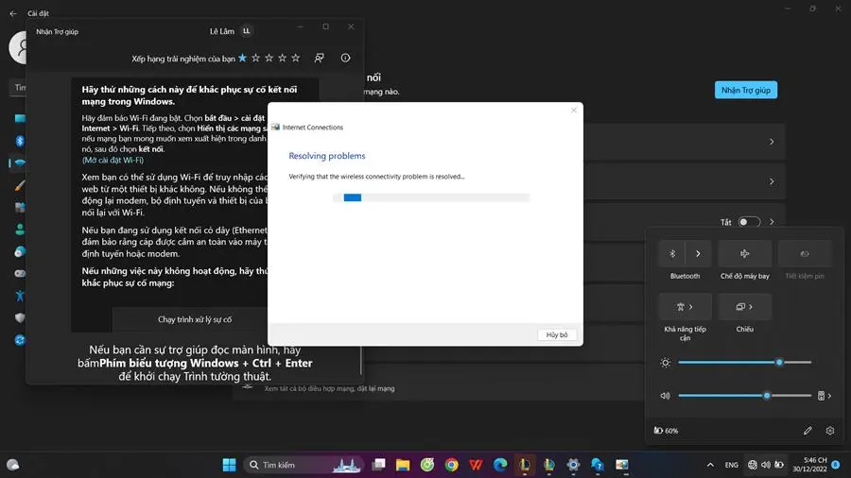Open Windows Update icon in Settings sidebar

coord(20,340)
